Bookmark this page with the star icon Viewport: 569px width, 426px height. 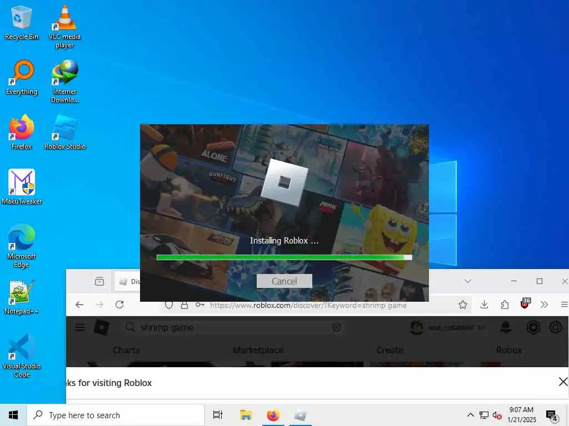[x=463, y=305]
